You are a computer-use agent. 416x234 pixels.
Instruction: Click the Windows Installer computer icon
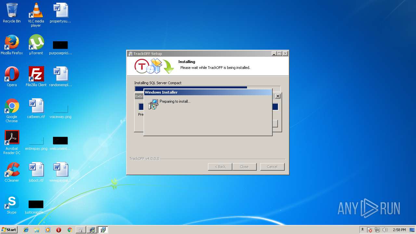153,104
